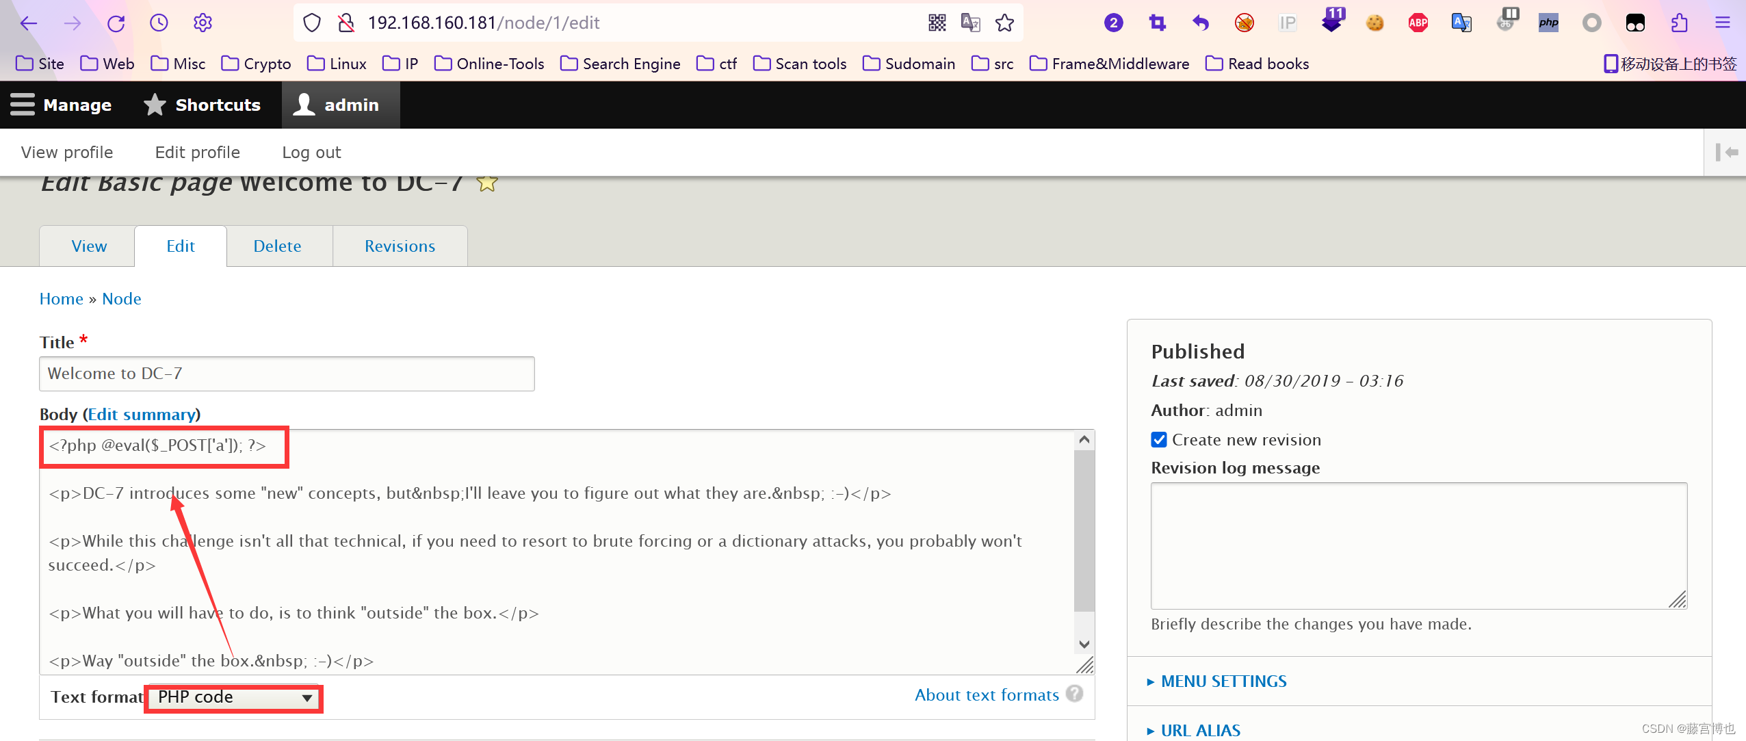1746x741 pixels.
Task: Open the Online-Tools bookmarks folder
Action: (x=489, y=64)
